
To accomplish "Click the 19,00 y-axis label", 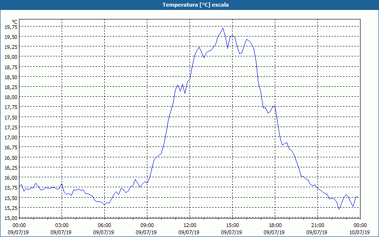I will [x=11, y=57].
